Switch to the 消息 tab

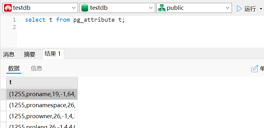9,54
